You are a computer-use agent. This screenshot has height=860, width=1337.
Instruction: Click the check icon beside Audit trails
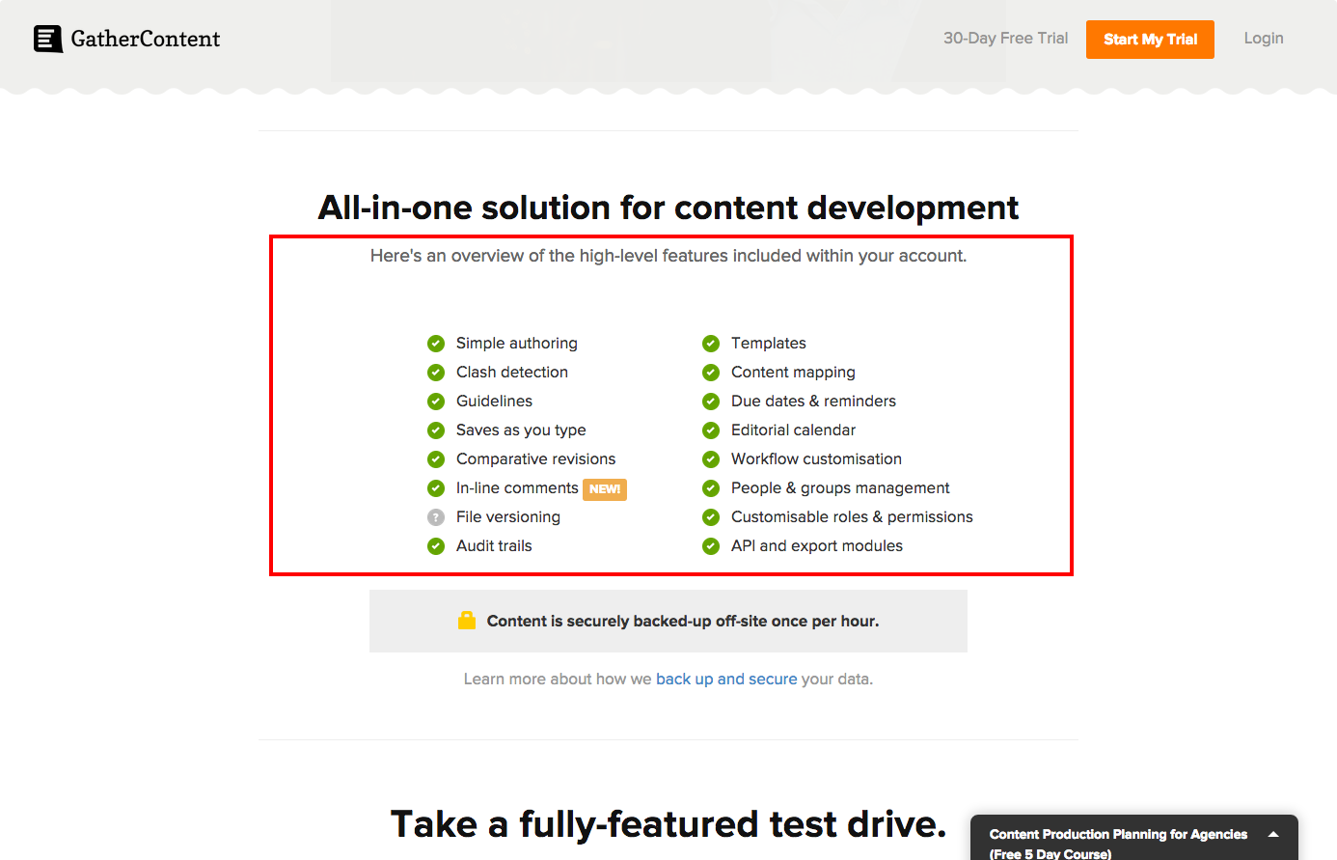(436, 546)
